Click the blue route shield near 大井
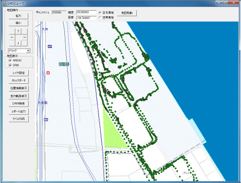 click(50, 46)
